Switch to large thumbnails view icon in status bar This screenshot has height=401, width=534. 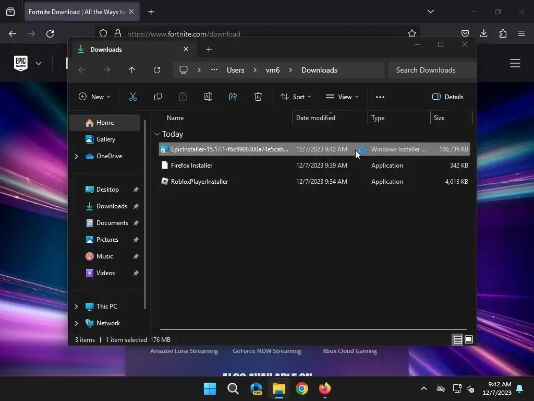469,339
